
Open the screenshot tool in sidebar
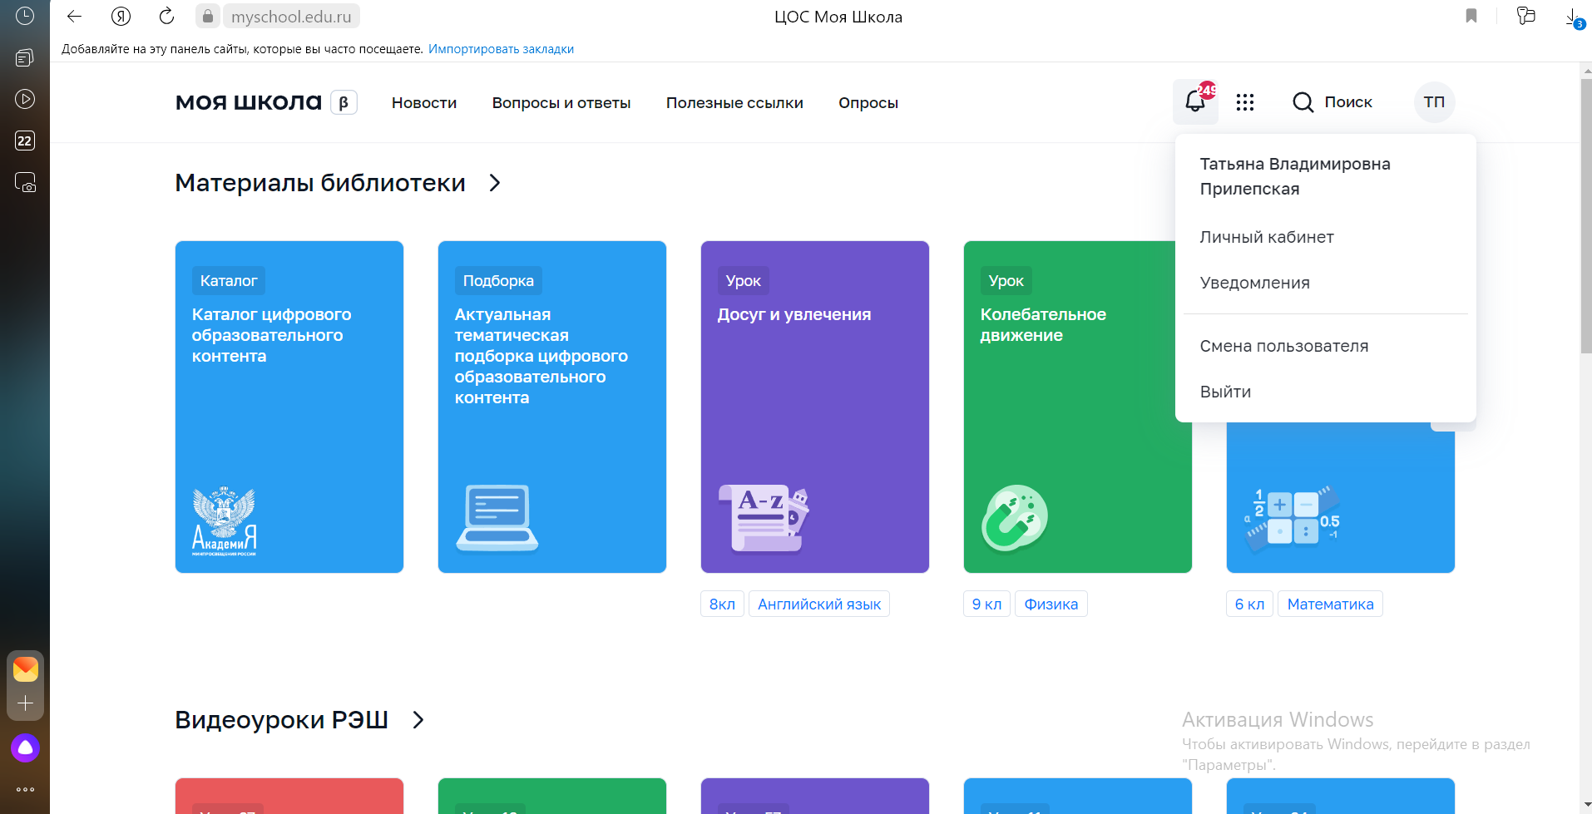25,182
